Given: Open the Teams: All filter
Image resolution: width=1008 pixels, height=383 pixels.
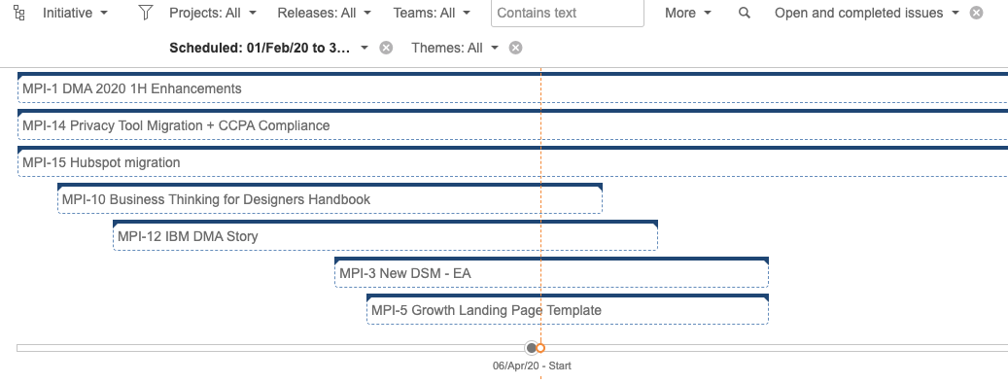Looking at the screenshot, I should pos(432,13).
